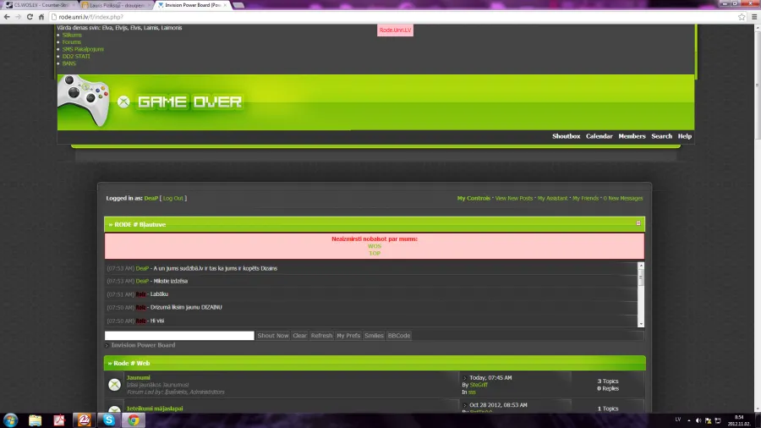Image resolution: width=761 pixels, height=428 pixels.
Task: Click Forums navigation link
Action: click(x=71, y=42)
